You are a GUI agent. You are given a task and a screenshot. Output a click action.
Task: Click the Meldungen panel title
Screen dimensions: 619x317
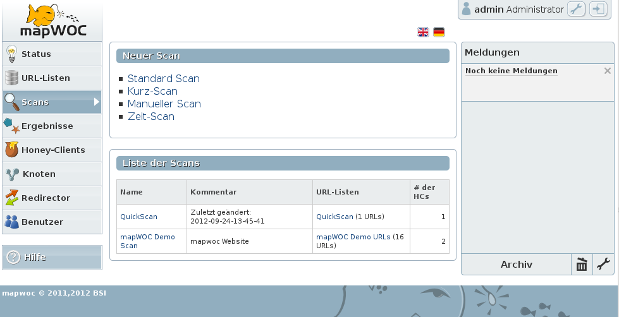coord(492,52)
